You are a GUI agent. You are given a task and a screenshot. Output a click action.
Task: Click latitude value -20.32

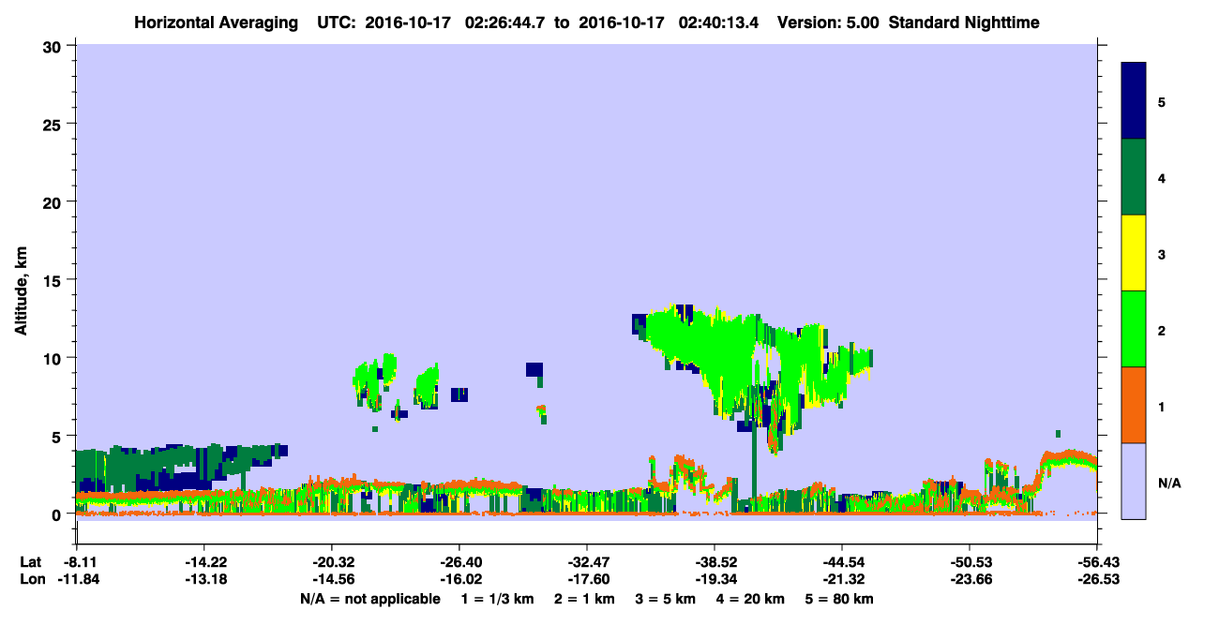pyautogui.click(x=331, y=562)
